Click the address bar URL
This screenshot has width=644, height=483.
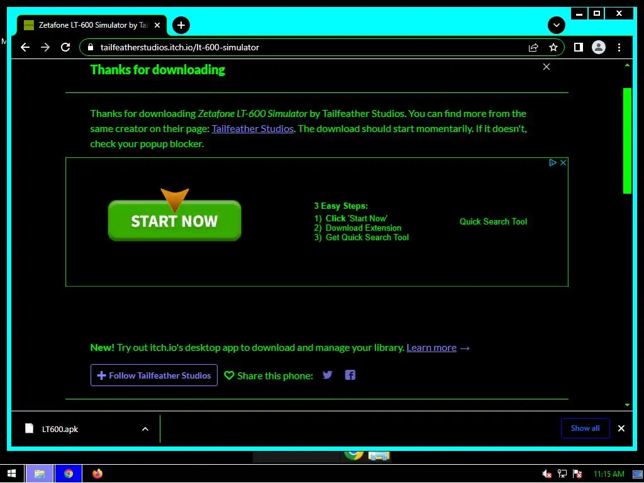tap(179, 47)
